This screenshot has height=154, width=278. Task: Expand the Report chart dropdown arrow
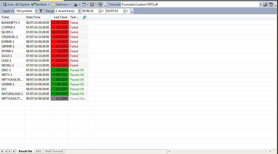[x=79, y=4]
